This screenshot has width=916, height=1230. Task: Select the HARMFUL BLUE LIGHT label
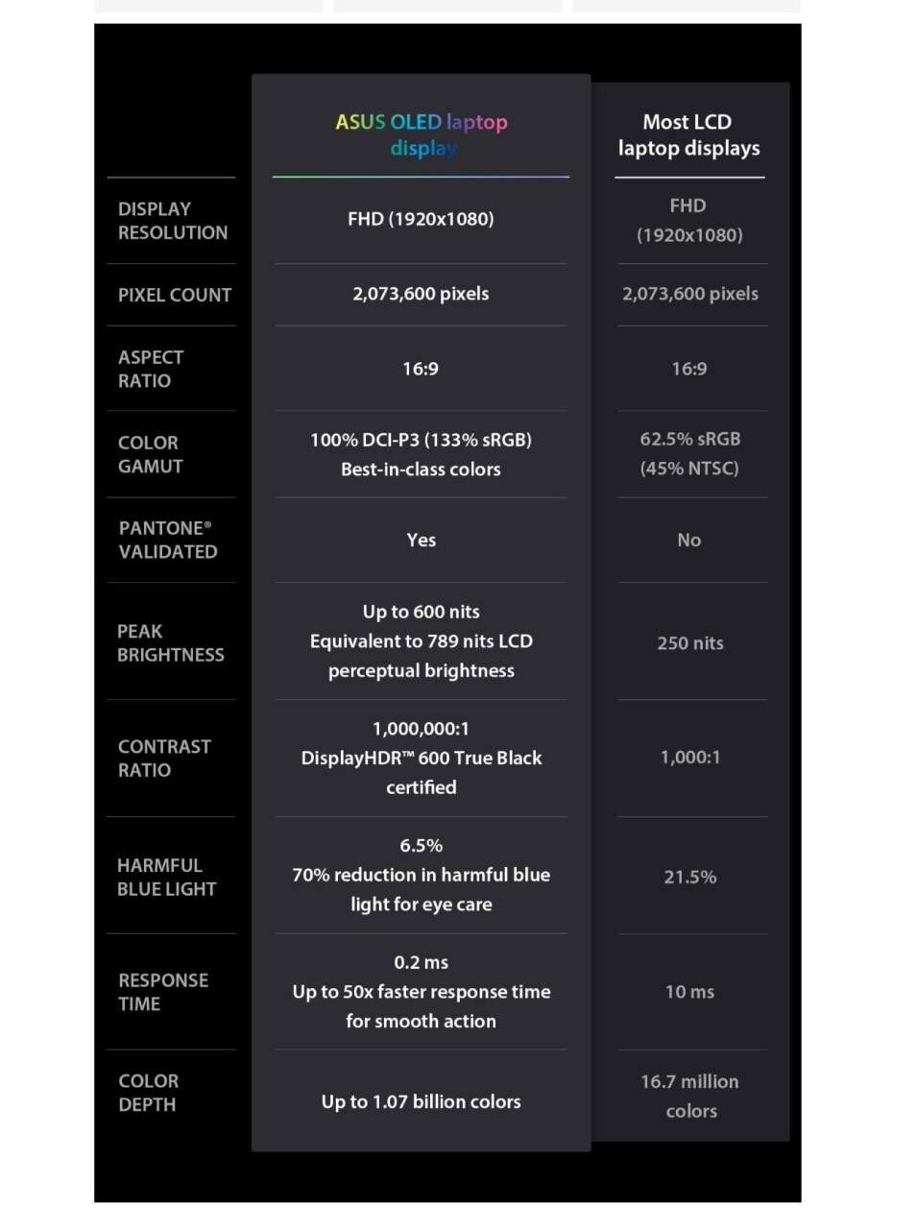(166, 878)
